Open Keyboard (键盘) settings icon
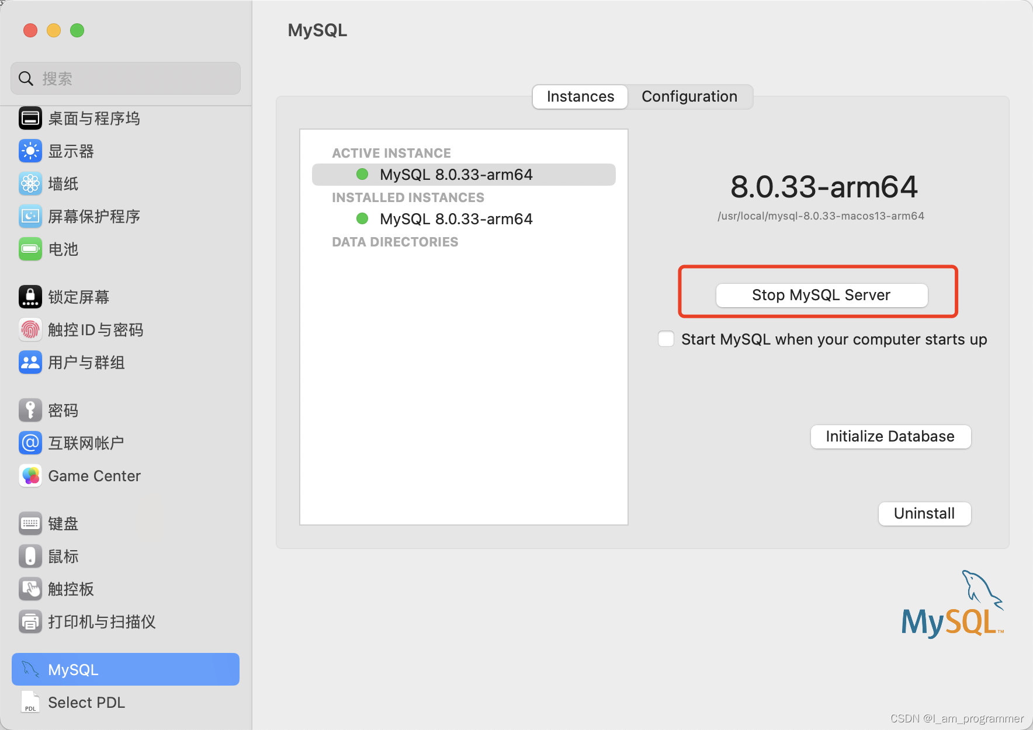The height and width of the screenshot is (730, 1033). (x=30, y=524)
